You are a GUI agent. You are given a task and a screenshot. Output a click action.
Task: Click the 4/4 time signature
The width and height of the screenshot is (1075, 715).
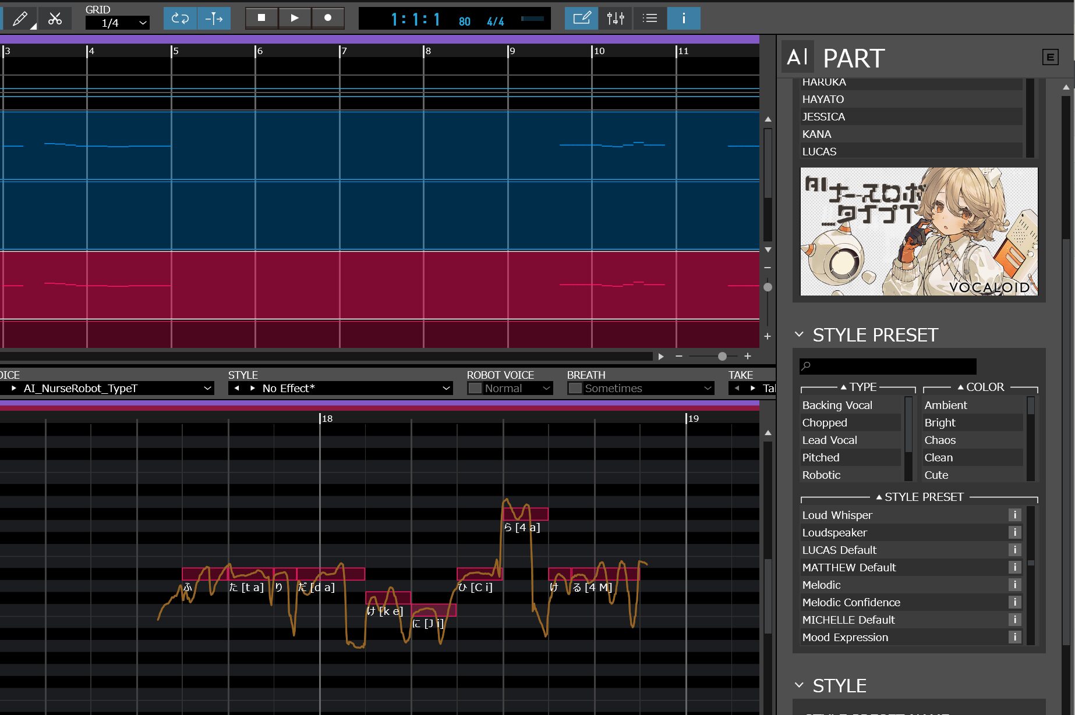pyautogui.click(x=495, y=22)
